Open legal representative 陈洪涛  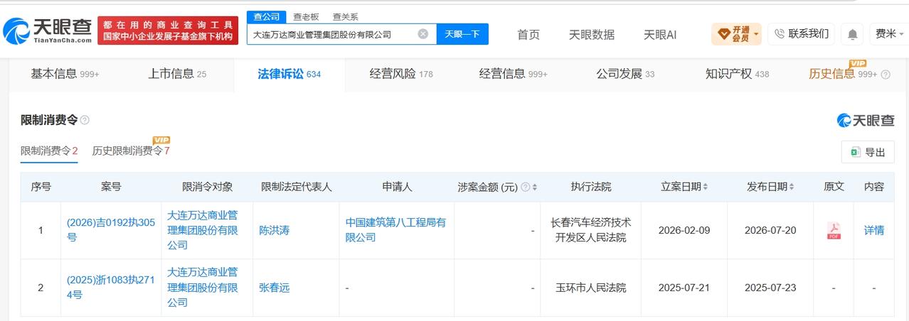275,230
